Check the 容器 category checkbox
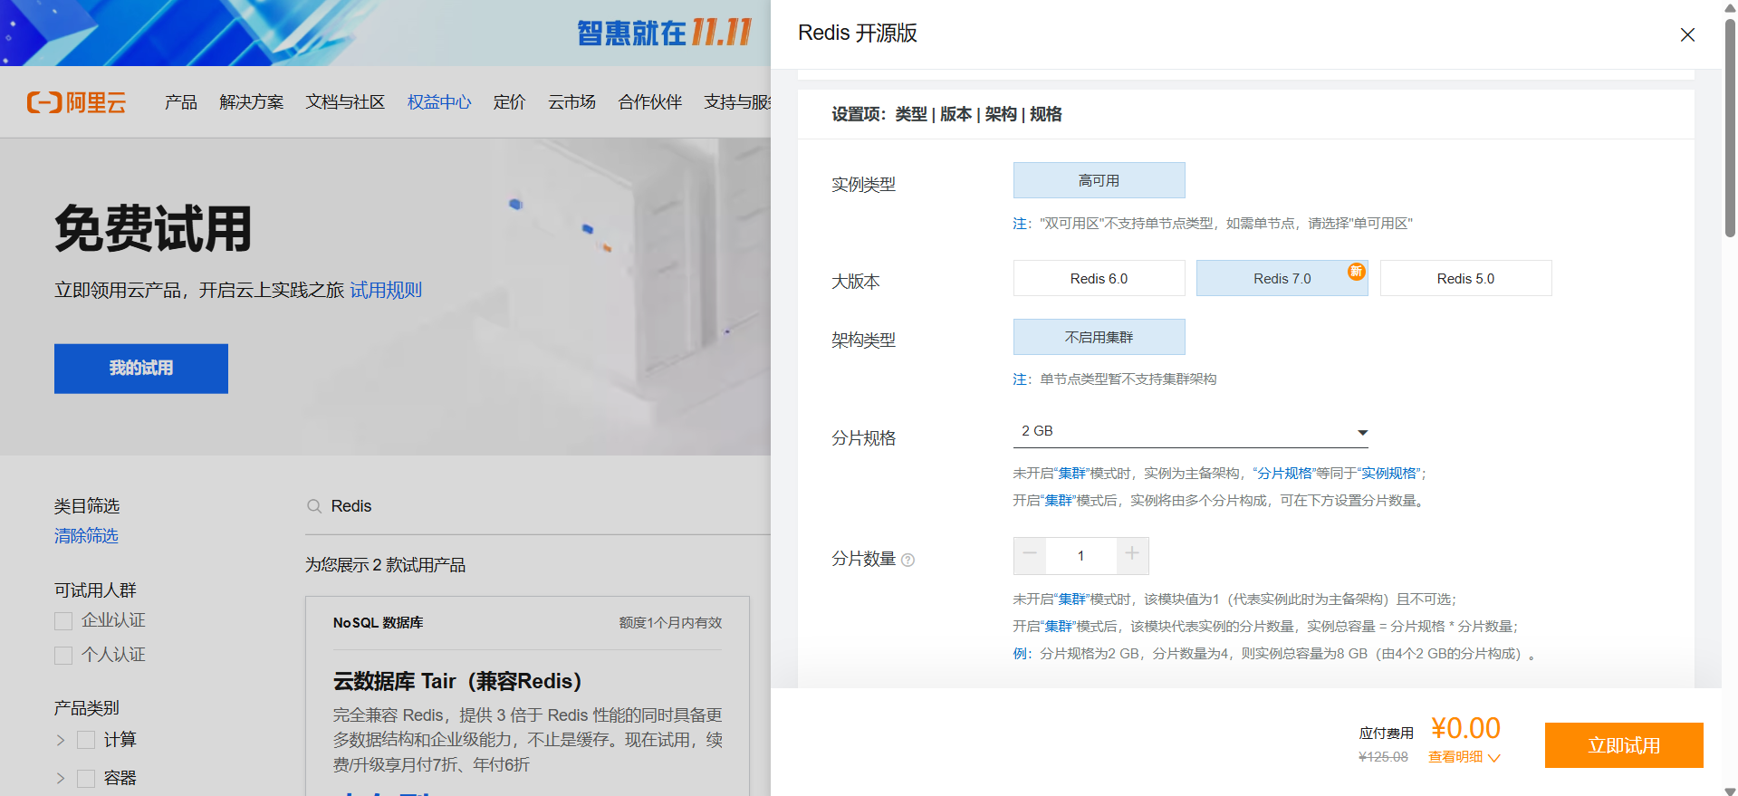 tap(86, 779)
